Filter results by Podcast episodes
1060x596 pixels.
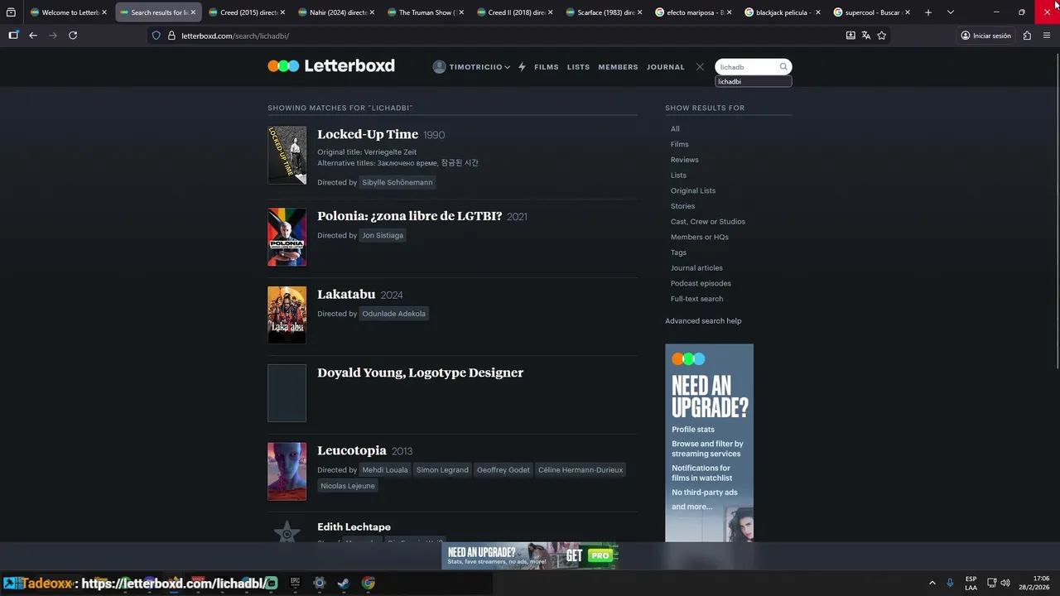point(701,283)
